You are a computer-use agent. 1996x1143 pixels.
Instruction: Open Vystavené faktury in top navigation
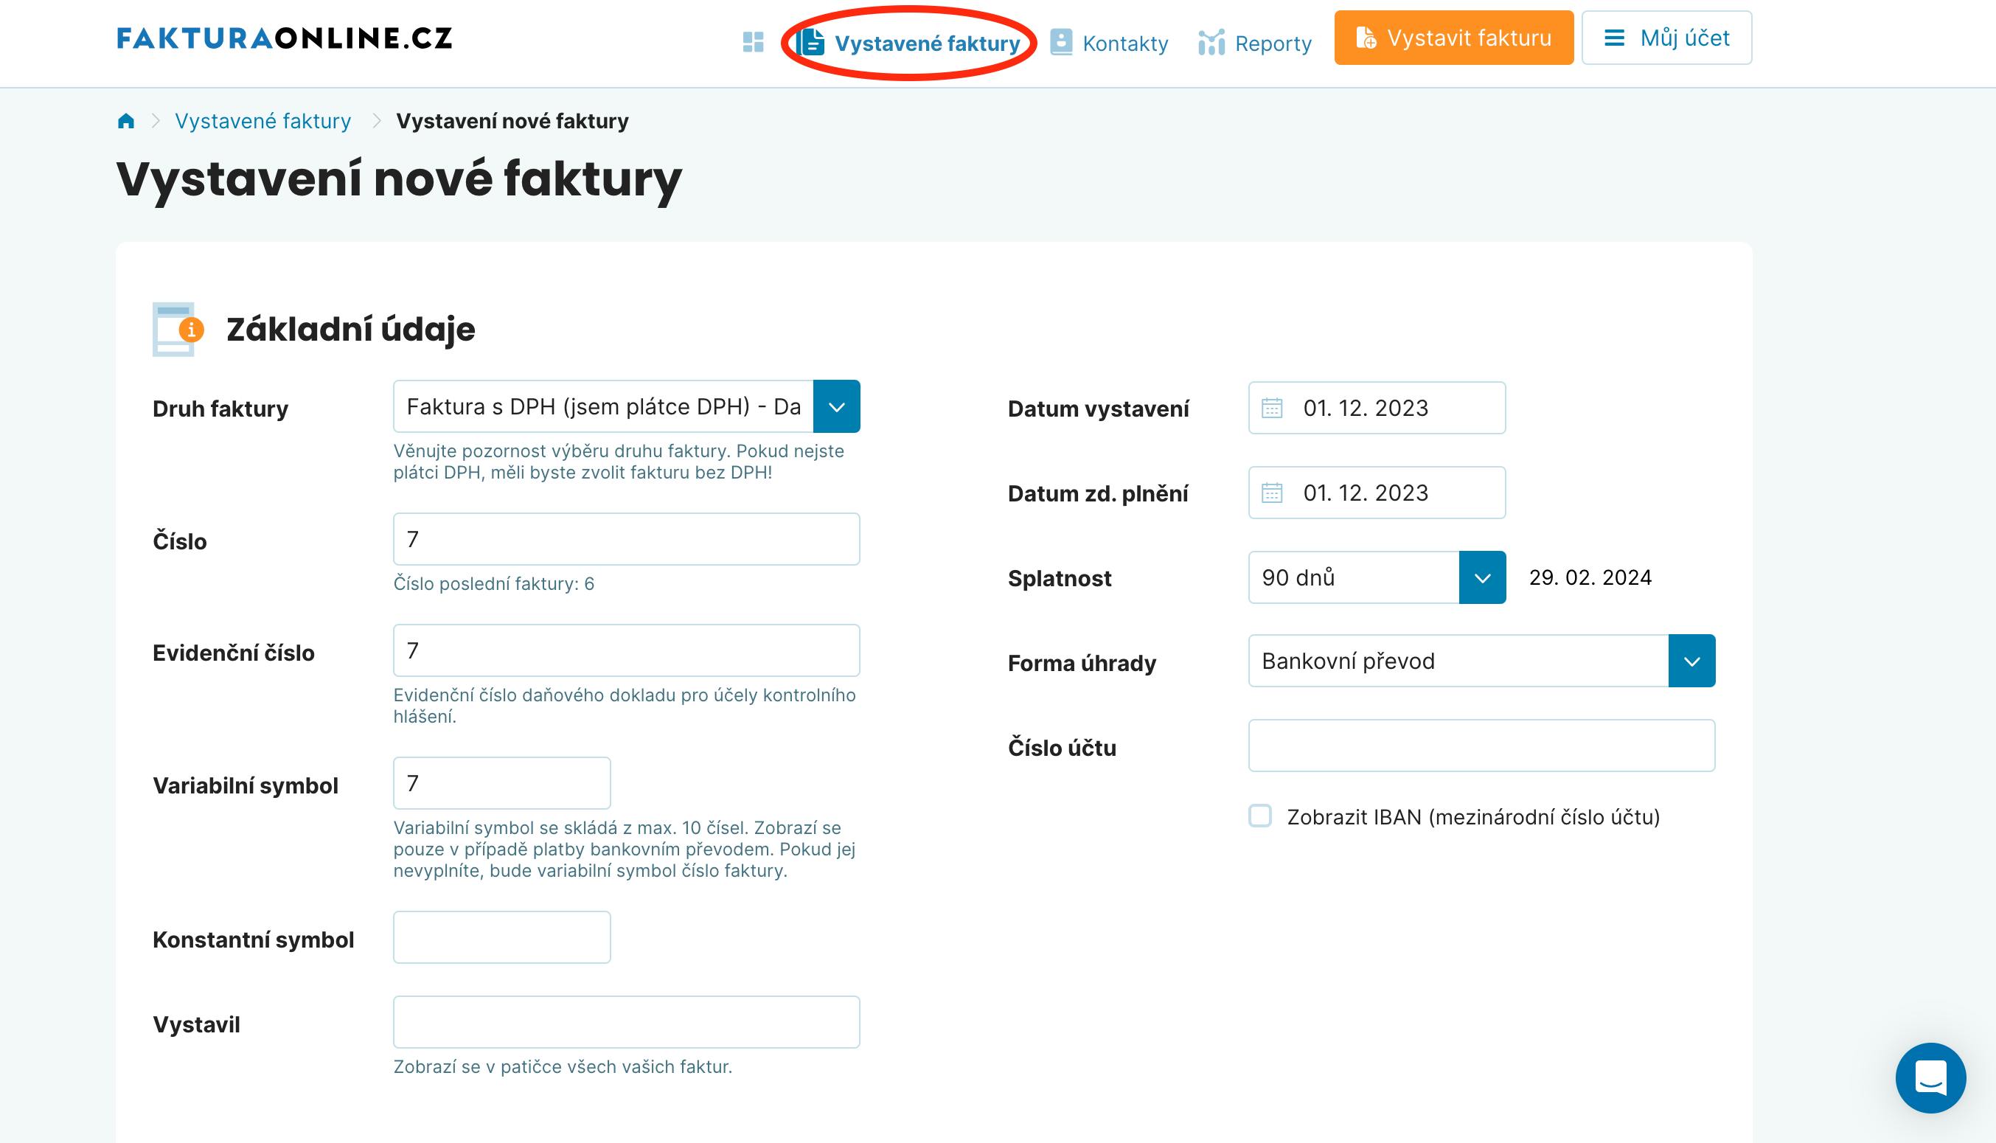click(x=908, y=44)
